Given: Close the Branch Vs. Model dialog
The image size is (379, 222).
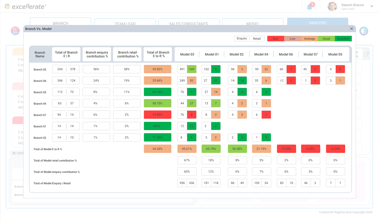Looking at the screenshot, I should pos(352,29).
